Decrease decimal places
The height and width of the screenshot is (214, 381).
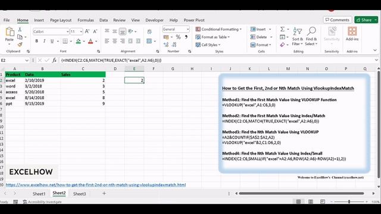point(174,45)
